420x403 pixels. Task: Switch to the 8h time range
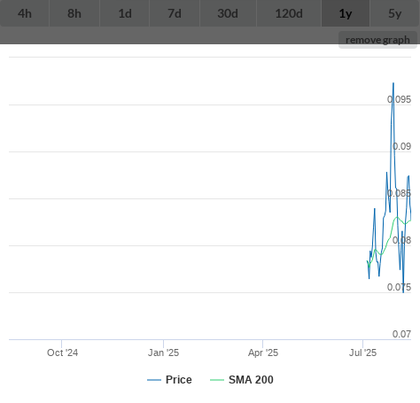[x=74, y=13]
